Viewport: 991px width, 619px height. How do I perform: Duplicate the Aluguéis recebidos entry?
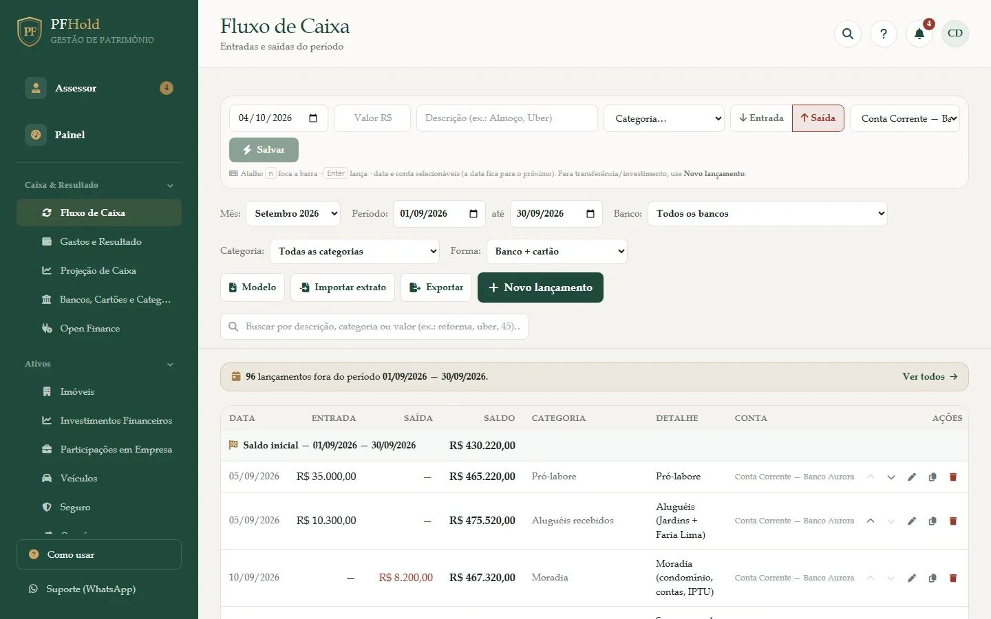tap(933, 521)
